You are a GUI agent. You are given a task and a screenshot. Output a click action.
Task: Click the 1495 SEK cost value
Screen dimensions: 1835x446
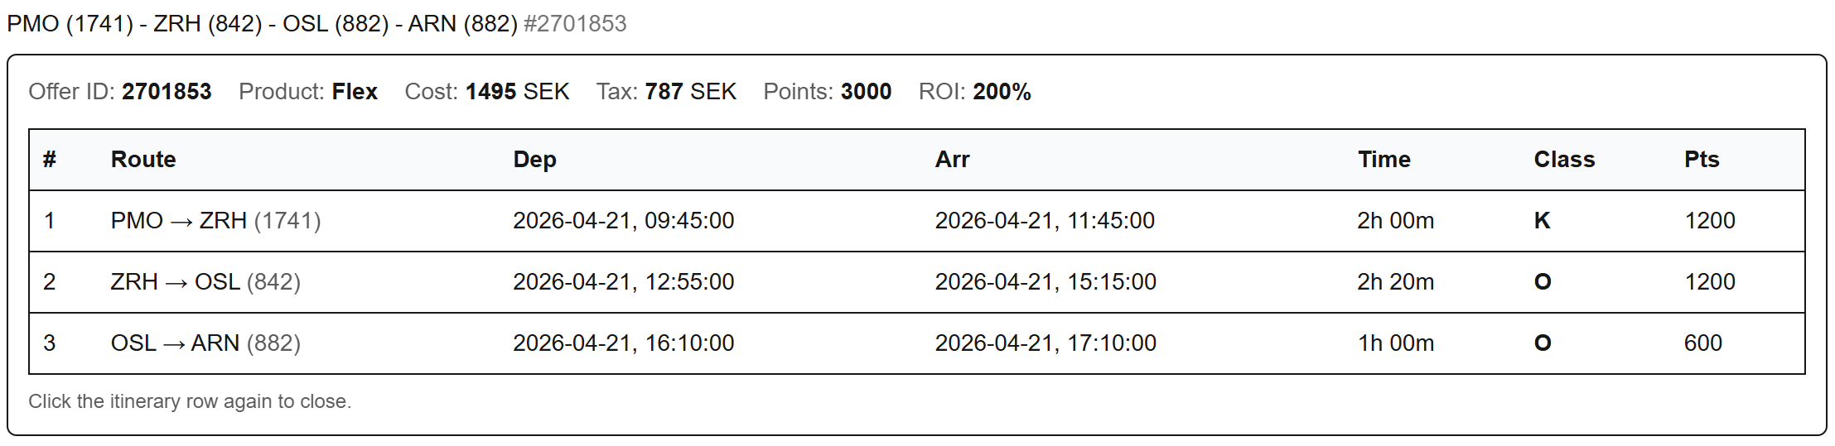[517, 91]
